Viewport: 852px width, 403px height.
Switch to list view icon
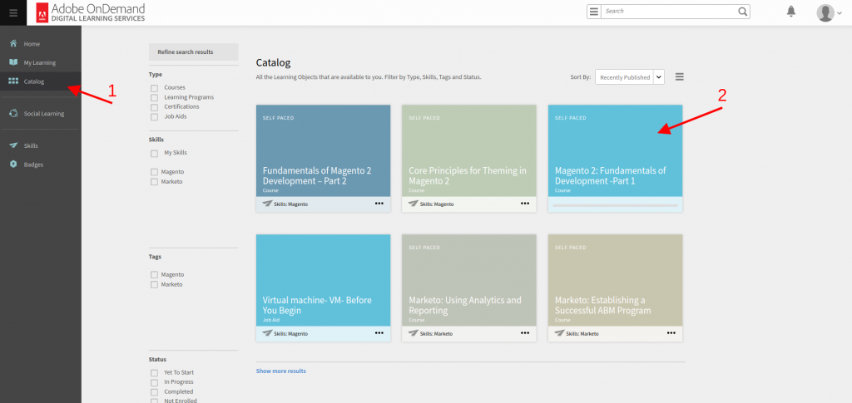679,77
